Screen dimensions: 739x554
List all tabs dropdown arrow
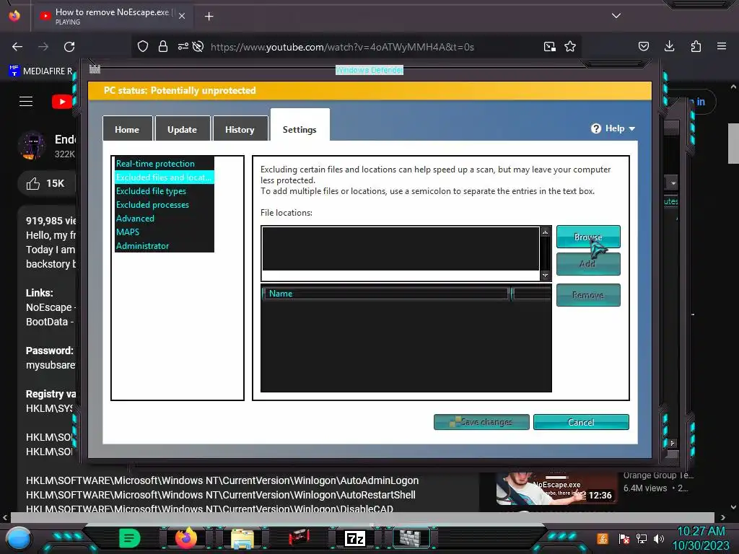tap(616, 16)
